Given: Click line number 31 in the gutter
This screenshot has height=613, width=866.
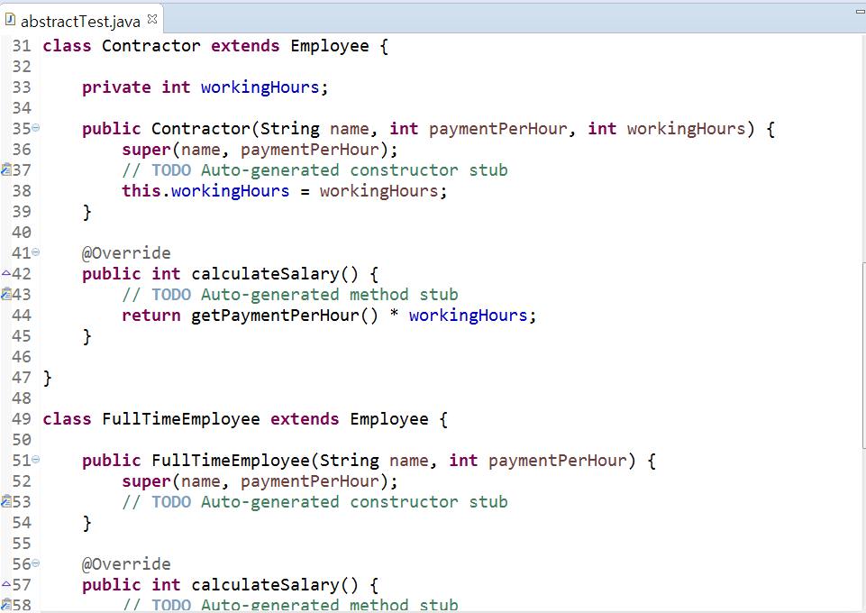Looking at the screenshot, I should [22, 46].
